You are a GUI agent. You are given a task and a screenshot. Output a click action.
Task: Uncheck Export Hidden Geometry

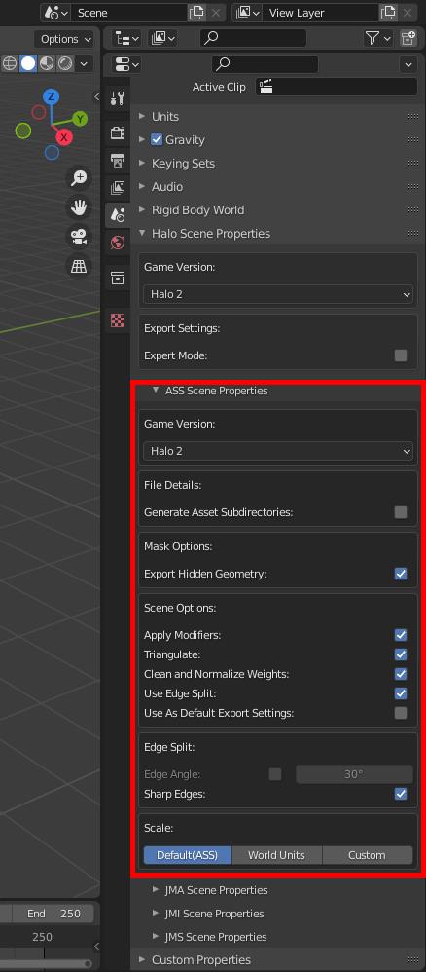click(x=401, y=574)
